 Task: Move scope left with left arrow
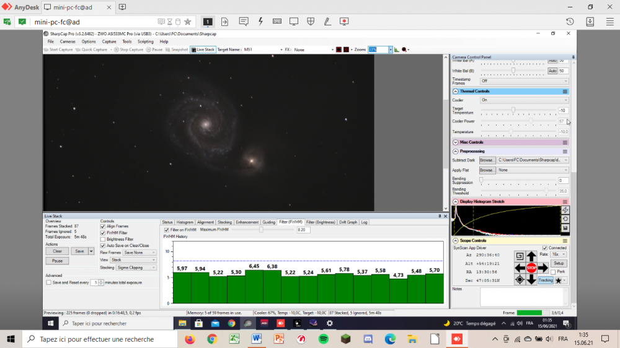click(520, 268)
